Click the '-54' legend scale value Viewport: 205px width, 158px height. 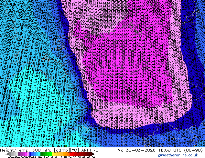click(x=10, y=157)
